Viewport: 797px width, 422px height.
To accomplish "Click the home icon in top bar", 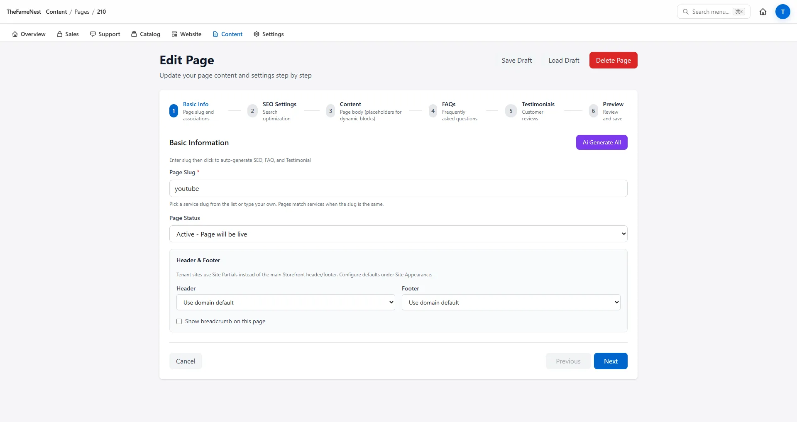I will click(763, 12).
